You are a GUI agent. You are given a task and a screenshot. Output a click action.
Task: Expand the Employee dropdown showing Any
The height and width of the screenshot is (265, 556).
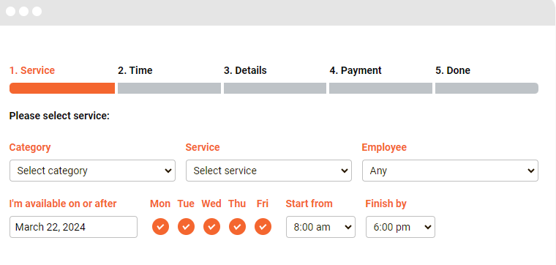pos(451,171)
